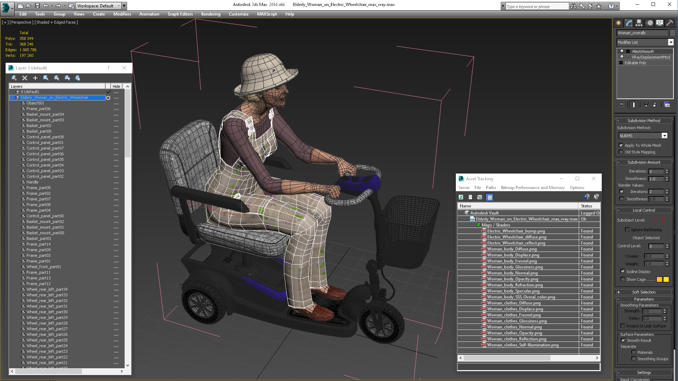Open the Utilities hammer panel tab
This screenshot has height=381, width=678.
[670, 23]
